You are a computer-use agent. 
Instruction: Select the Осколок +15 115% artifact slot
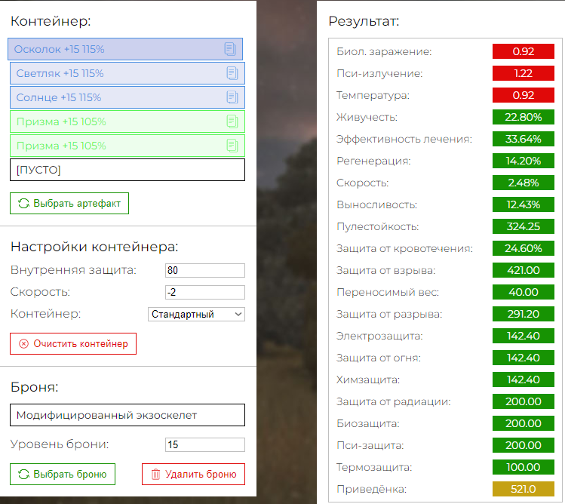pos(125,49)
